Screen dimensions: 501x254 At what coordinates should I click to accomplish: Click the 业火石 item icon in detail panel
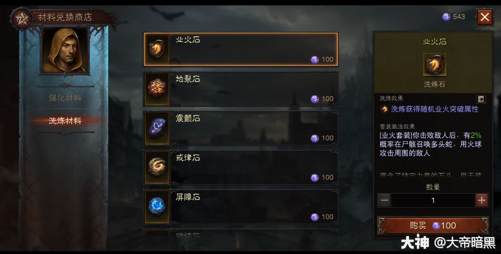pos(434,64)
